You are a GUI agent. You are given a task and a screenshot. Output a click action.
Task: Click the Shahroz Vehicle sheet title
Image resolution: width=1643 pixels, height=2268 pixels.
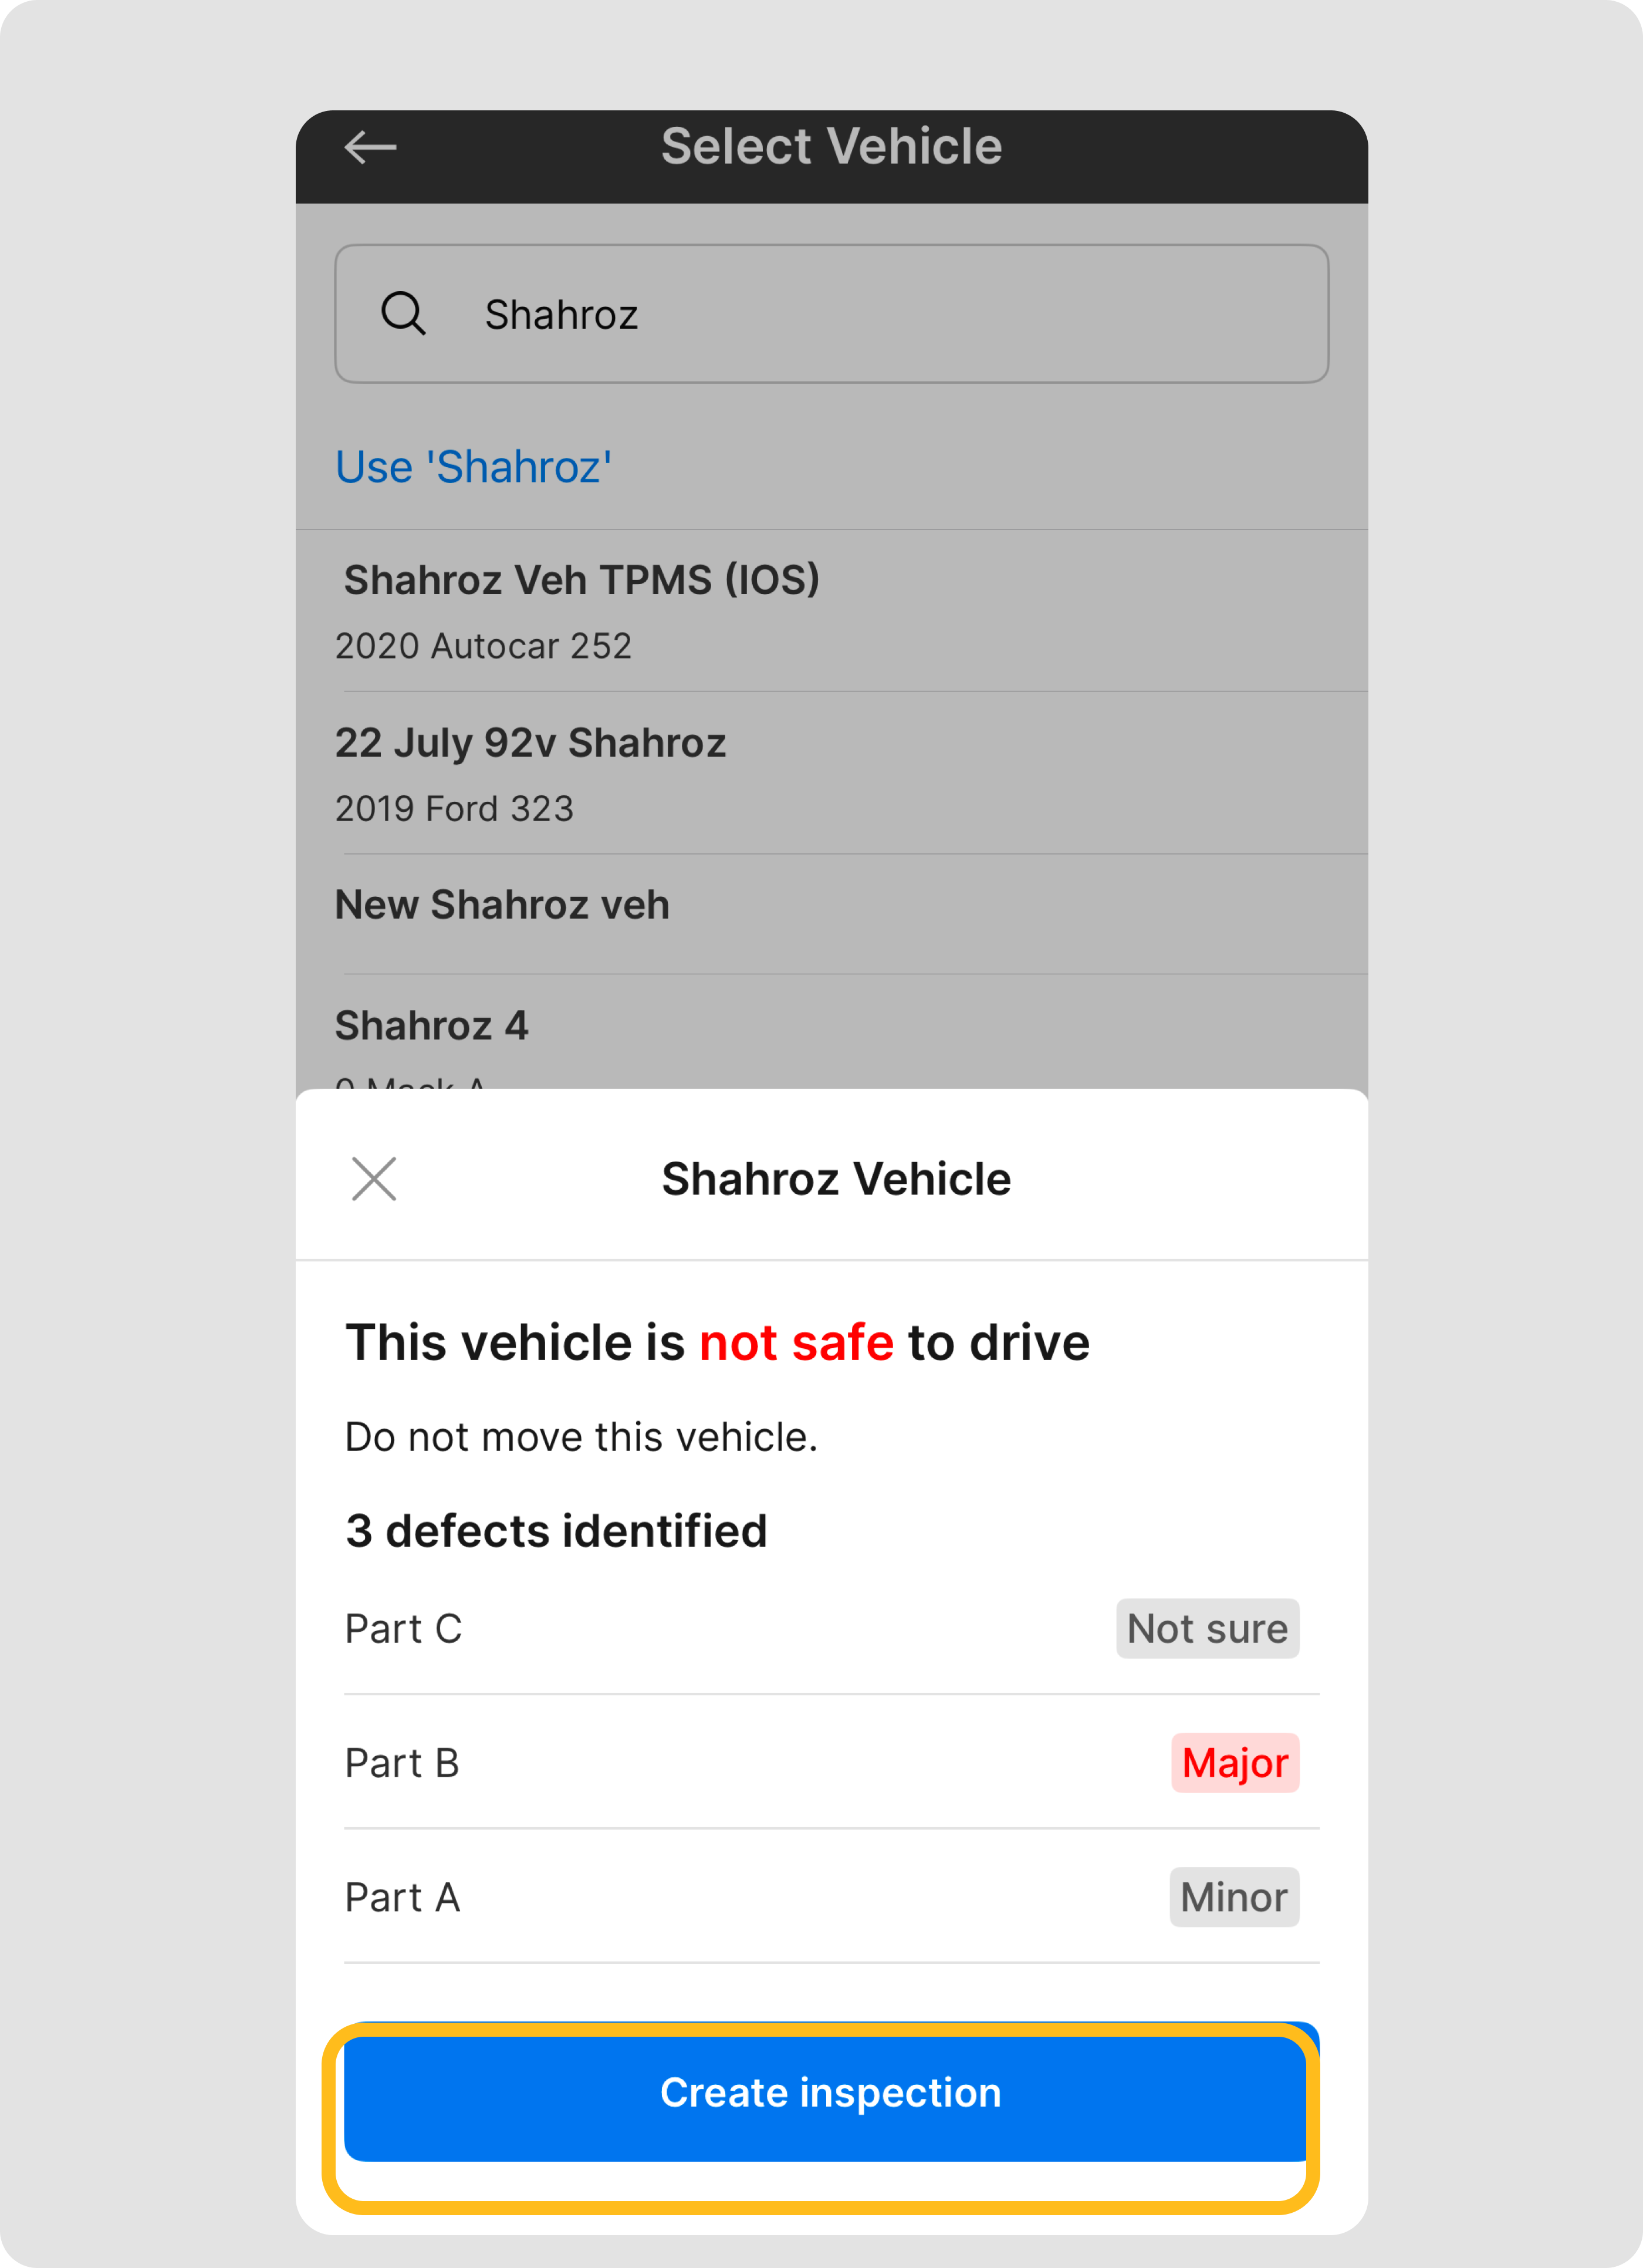(836, 1179)
